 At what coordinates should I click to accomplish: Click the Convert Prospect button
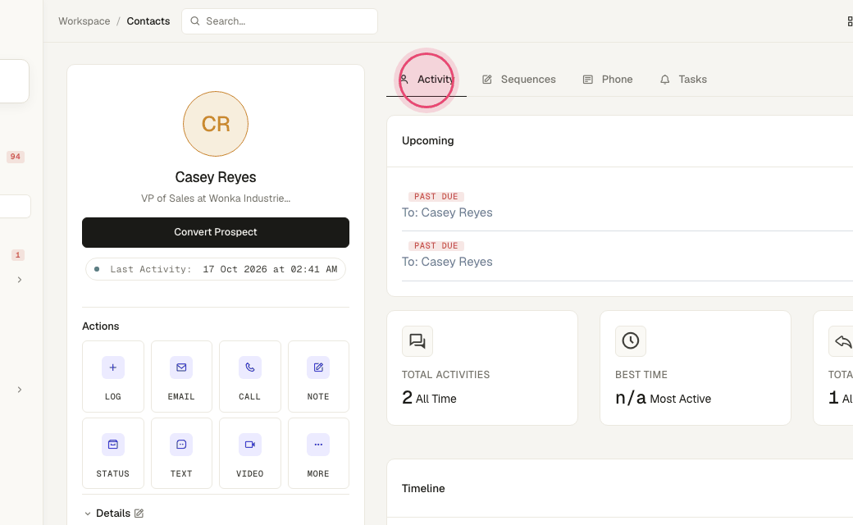216,232
